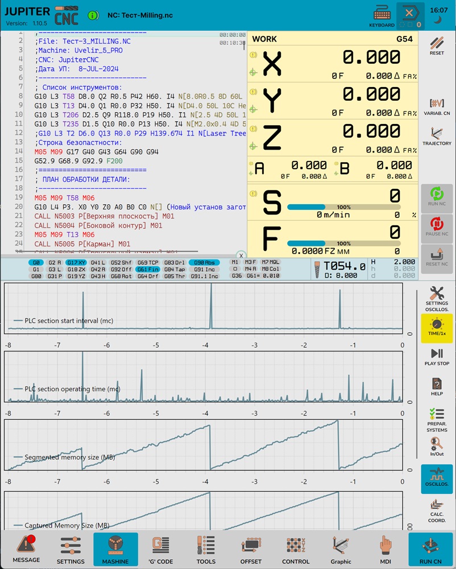Collapse the code panel with X button
Screen dimensions: 456x569
click(241, 255)
